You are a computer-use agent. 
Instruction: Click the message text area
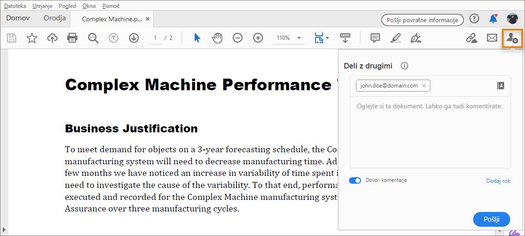tap(430, 132)
